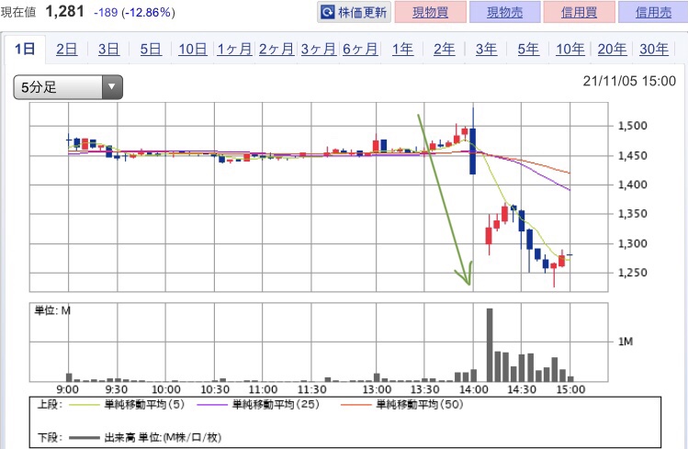Open the 5年 chart range
The image size is (688, 449).
point(528,49)
